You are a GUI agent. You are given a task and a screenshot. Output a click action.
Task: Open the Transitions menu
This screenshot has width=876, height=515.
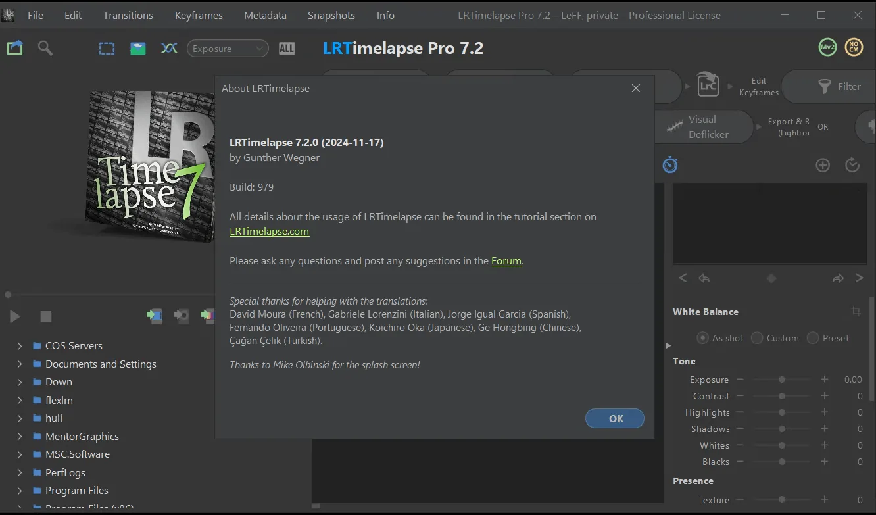click(x=128, y=15)
